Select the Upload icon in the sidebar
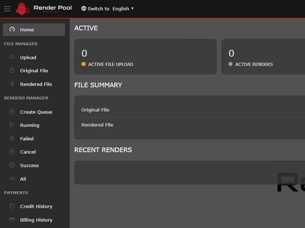This screenshot has height=228, width=305. click(12, 57)
